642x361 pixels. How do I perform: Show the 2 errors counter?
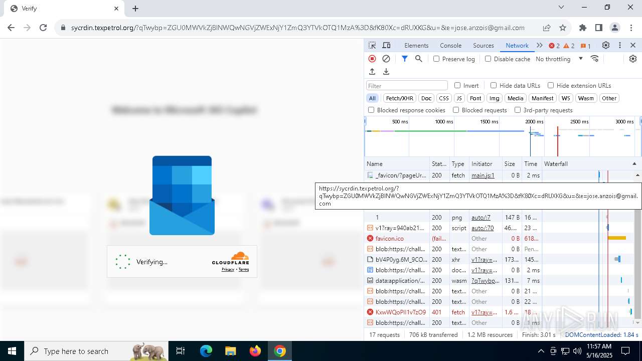click(554, 46)
